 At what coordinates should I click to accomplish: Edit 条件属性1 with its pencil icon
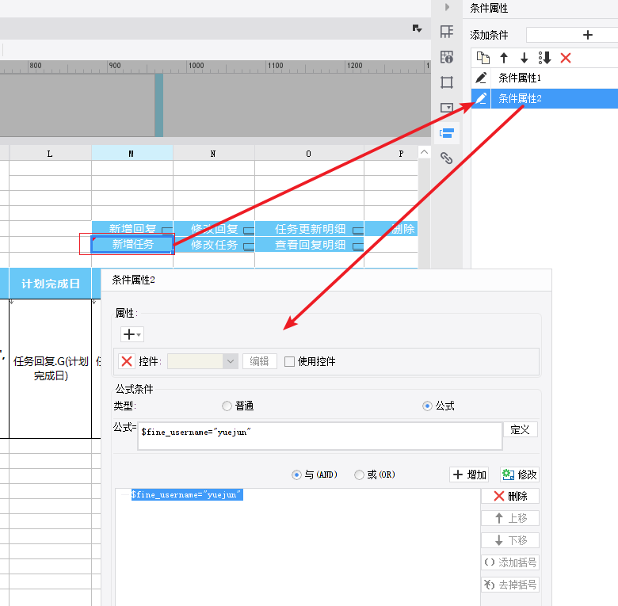[481, 78]
